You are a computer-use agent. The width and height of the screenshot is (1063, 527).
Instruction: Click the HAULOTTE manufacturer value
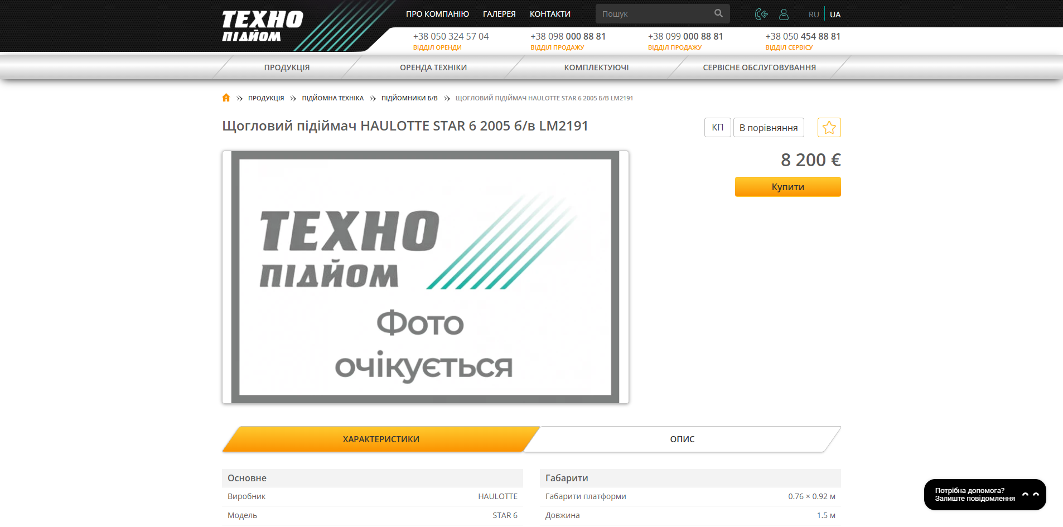tap(497, 496)
